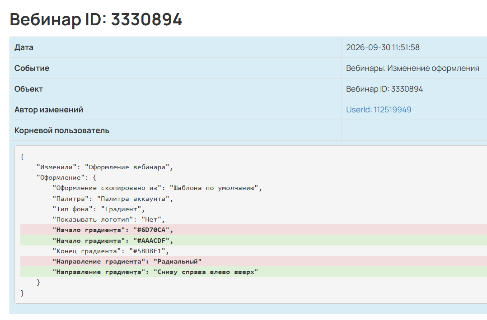This screenshot has width=487, height=320.
Task: Click the Автор изменений label
Action: pos(49,110)
